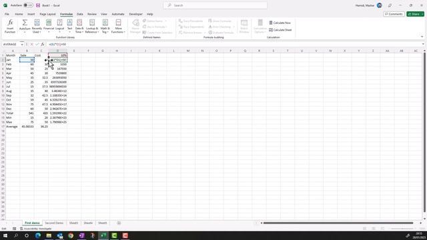Collapse the ribbon with the chevron
Image resolution: width=427 pixels, height=240 pixels.
[422, 37]
